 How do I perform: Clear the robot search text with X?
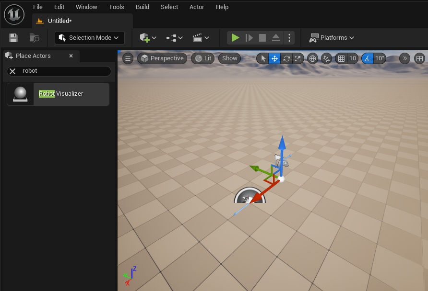(12, 71)
